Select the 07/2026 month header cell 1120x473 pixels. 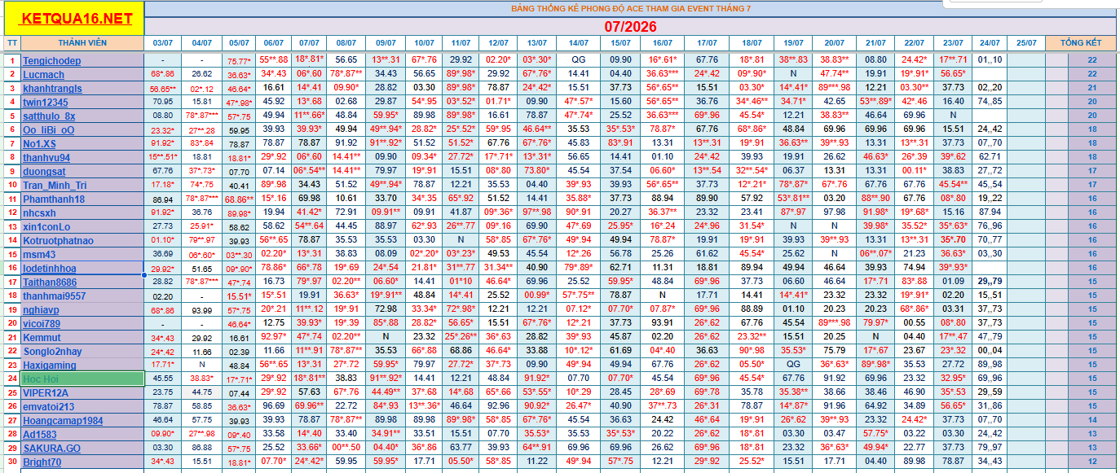[x=631, y=26]
